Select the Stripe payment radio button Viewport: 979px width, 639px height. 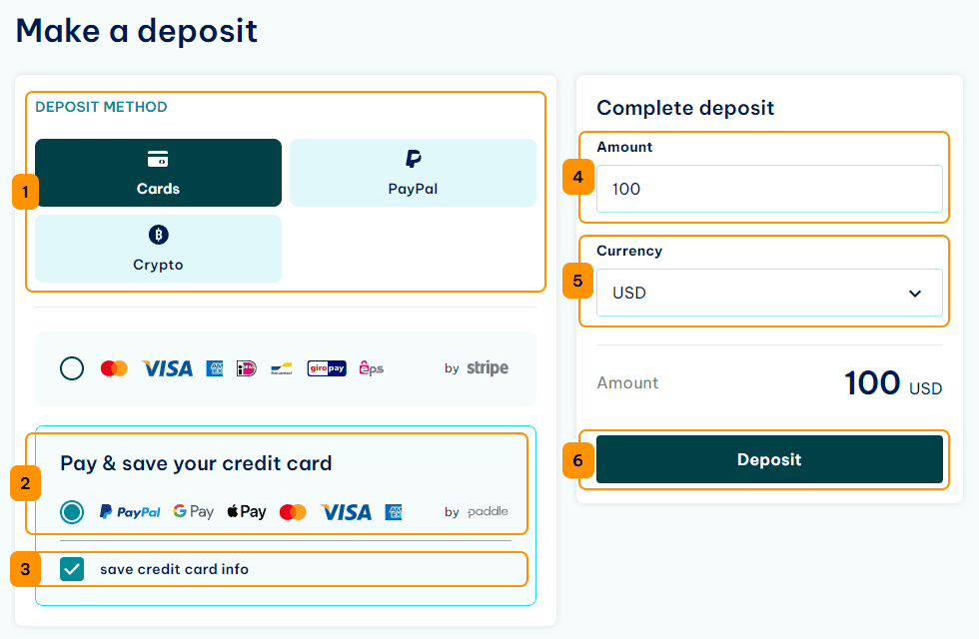click(72, 368)
